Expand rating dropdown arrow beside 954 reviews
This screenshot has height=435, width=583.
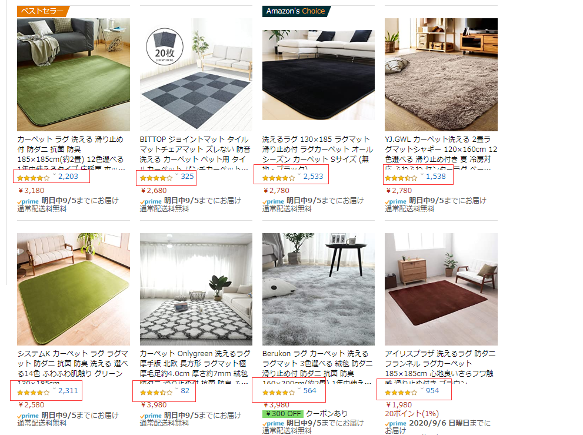422,389
